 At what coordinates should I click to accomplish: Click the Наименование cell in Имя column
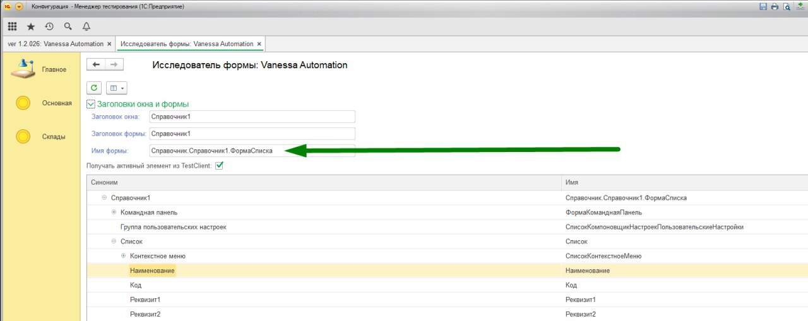[684, 271]
